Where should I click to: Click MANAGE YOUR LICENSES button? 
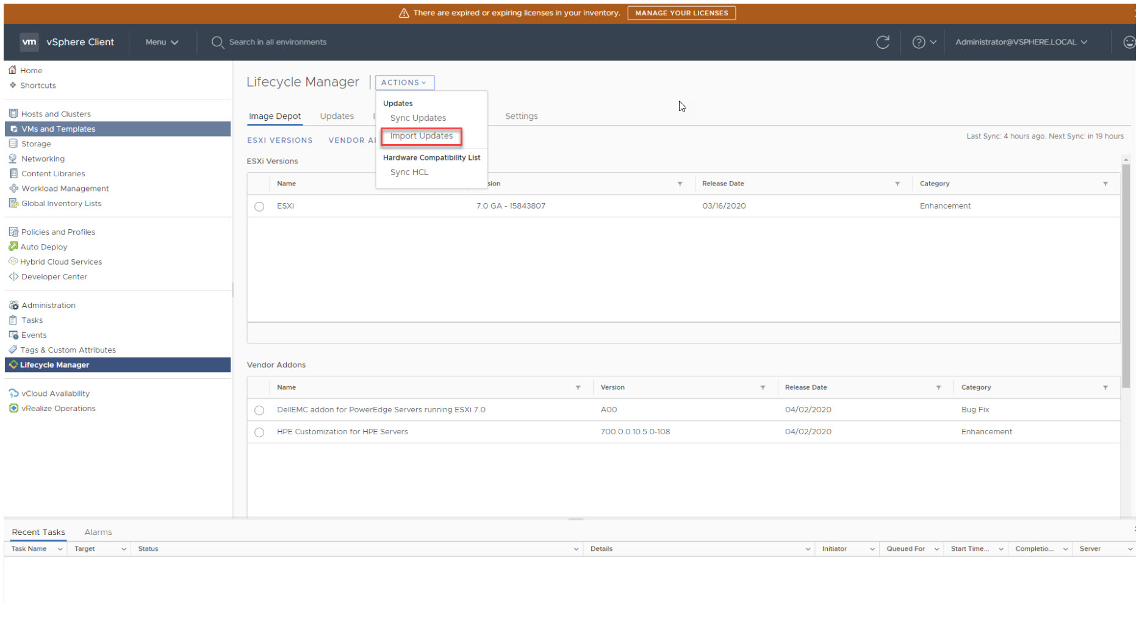(x=681, y=13)
